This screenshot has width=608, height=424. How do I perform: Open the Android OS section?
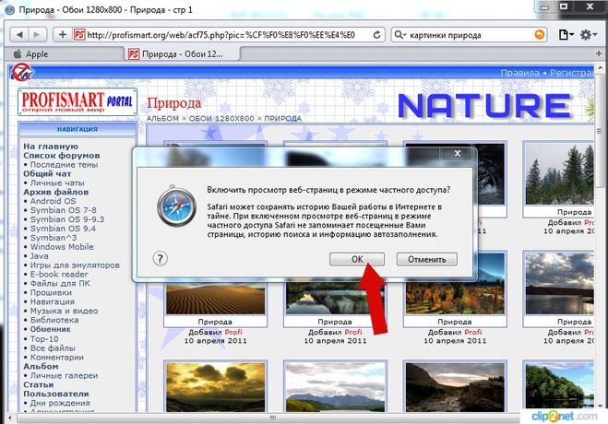point(54,201)
